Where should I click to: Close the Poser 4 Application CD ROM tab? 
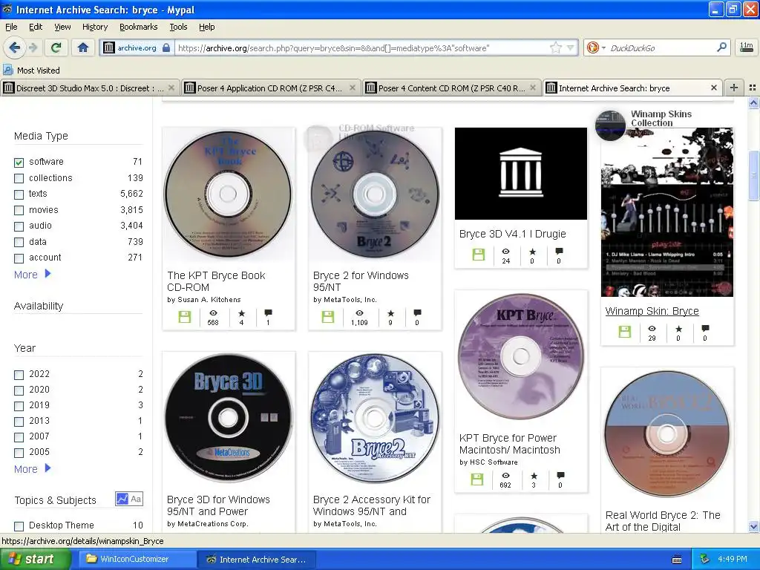click(353, 88)
